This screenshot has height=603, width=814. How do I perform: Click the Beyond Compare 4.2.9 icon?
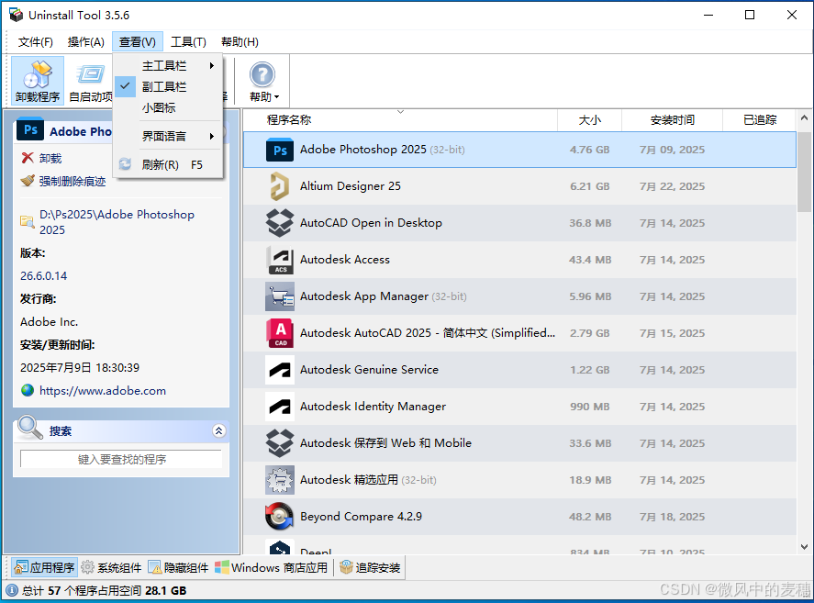tap(279, 516)
